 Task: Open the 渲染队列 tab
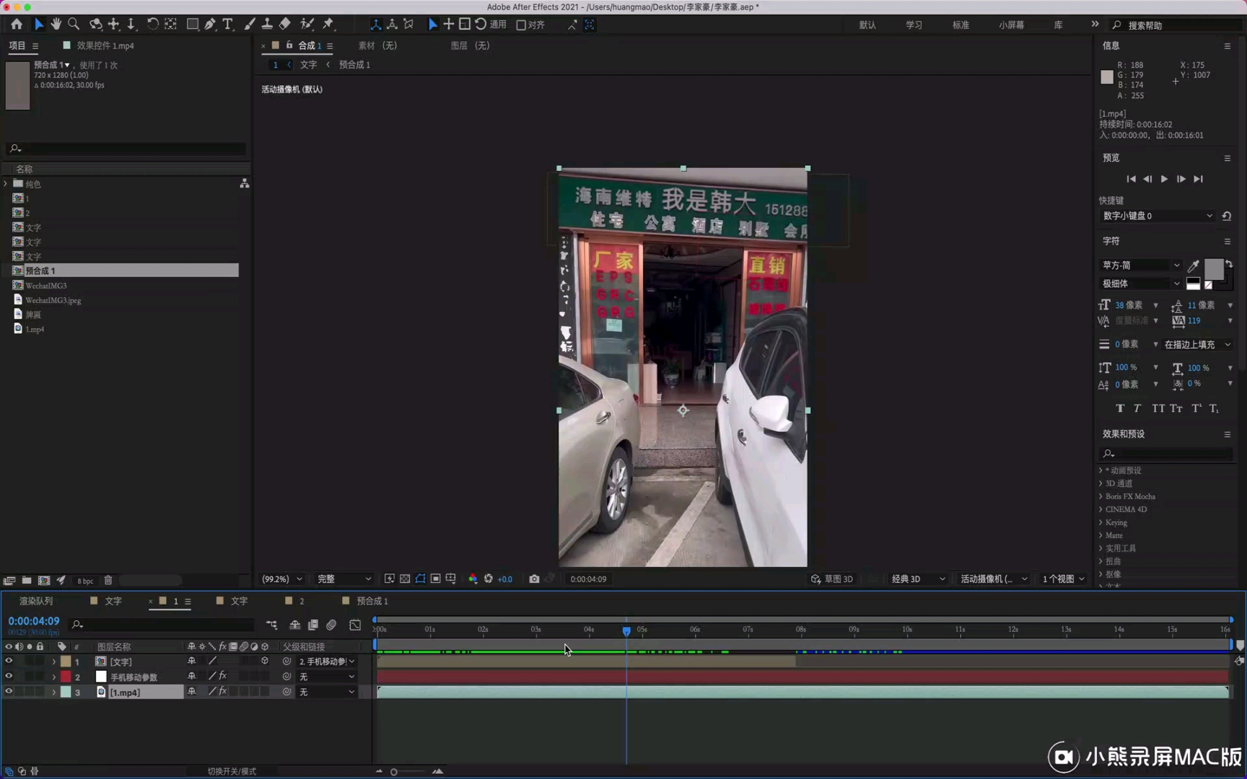pyautogui.click(x=36, y=601)
